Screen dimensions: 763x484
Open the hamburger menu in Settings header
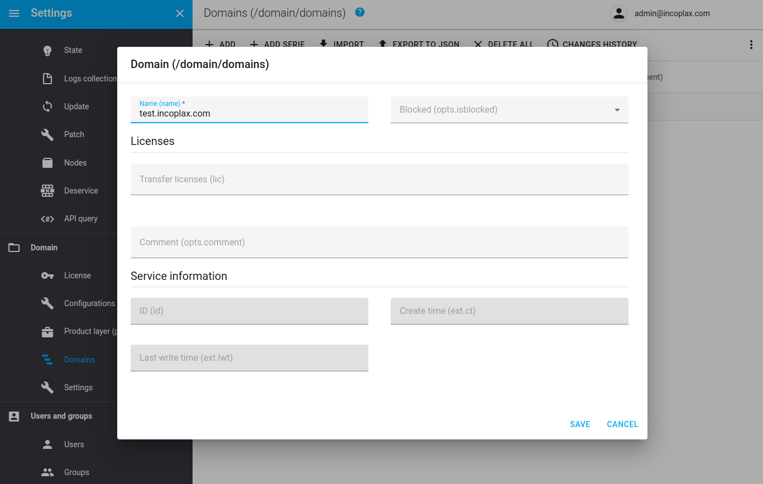click(15, 13)
